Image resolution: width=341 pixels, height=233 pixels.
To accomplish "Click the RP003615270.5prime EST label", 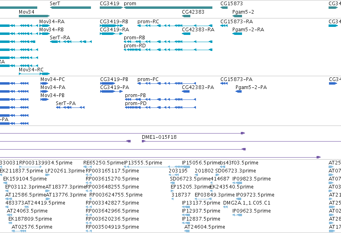I will point(113,179).
